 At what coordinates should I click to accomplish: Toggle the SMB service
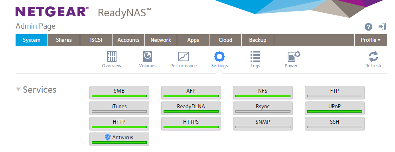click(119, 93)
